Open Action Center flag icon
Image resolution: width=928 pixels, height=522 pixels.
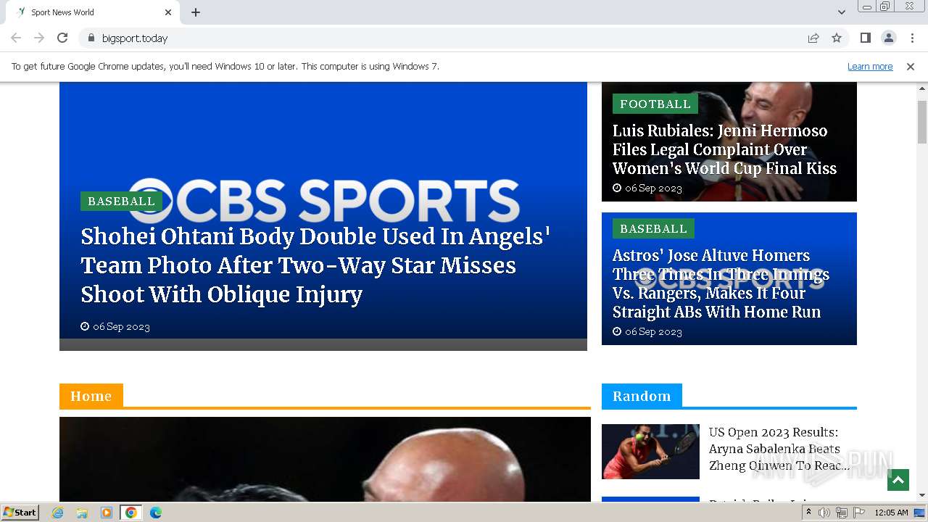859,513
